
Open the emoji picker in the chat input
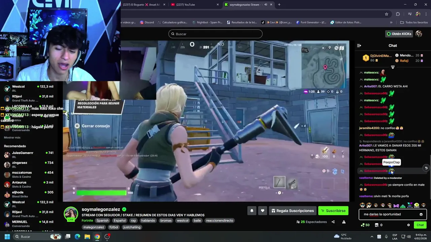pyautogui.click(x=421, y=214)
